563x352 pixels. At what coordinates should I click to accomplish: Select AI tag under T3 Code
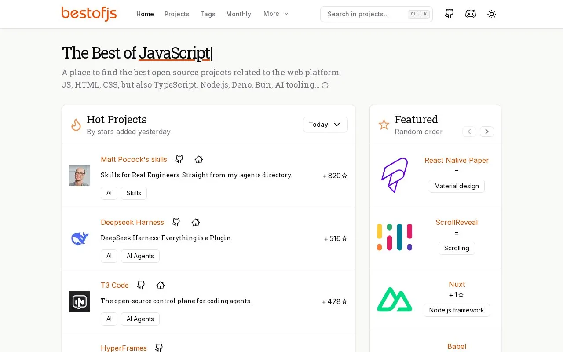pyautogui.click(x=109, y=319)
